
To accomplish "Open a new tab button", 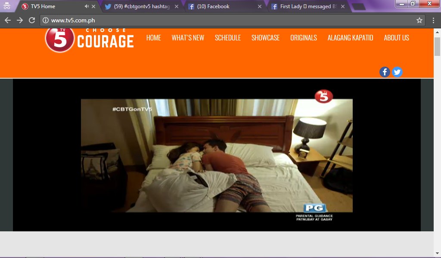I will [x=359, y=6].
